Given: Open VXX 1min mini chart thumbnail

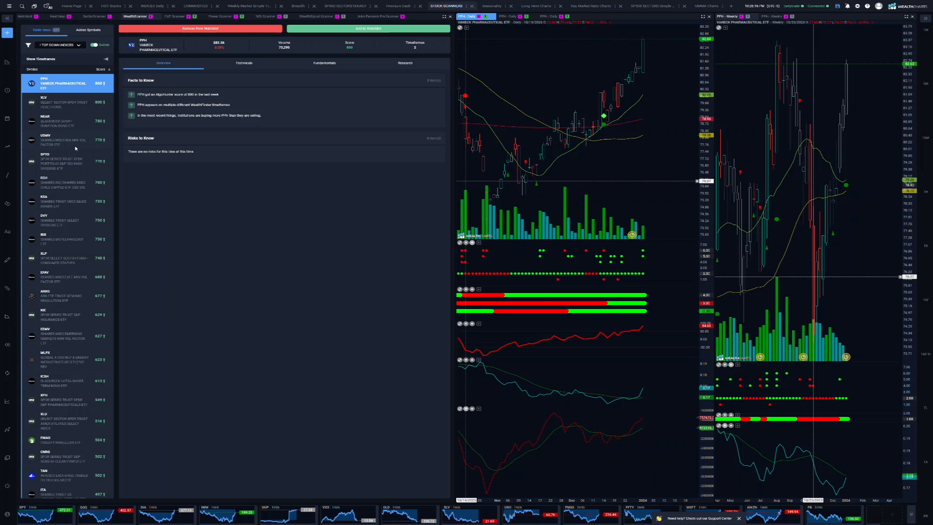Looking at the screenshot, I should 348,514.
